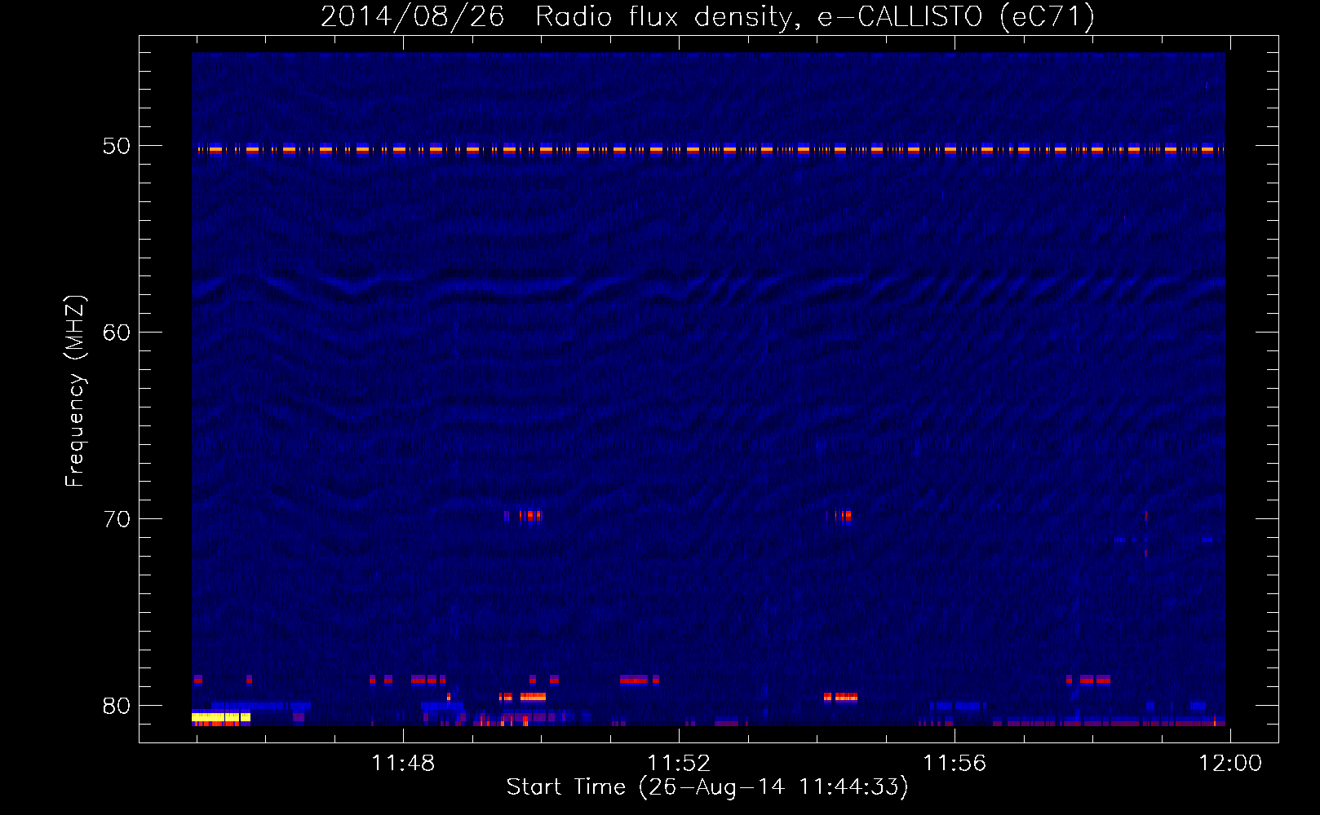Image resolution: width=1320 pixels, height=815 pixels.
Task: Click the 80 frequency tick label
Action: (117, 706)
